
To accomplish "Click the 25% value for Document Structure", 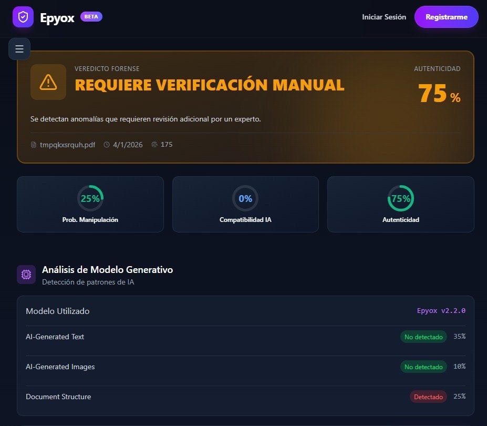I will (459, 396).
